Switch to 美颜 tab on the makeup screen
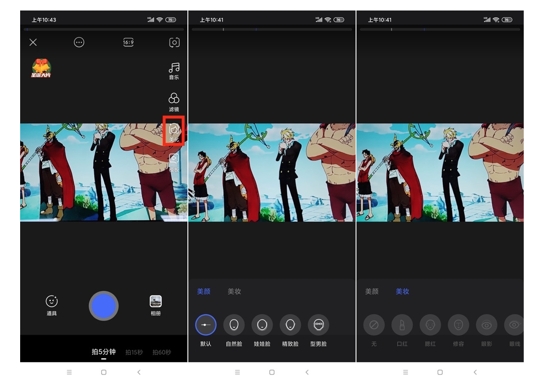 coord(372,291)
